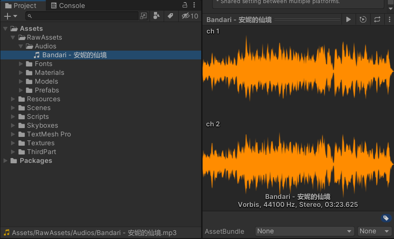Select the Textures folder icon
This screenshot has height=239, width=394.
click(x=22, y=143)
